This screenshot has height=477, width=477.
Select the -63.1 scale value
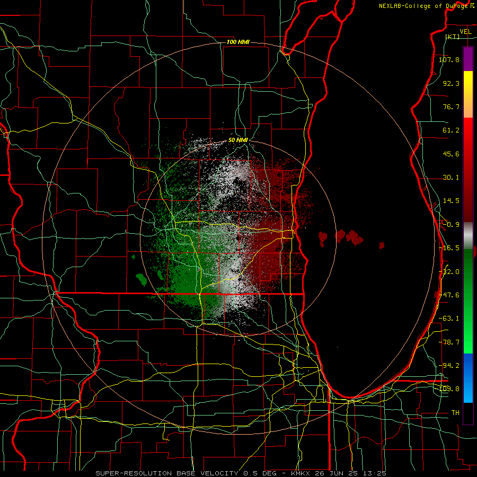point(449,319)
